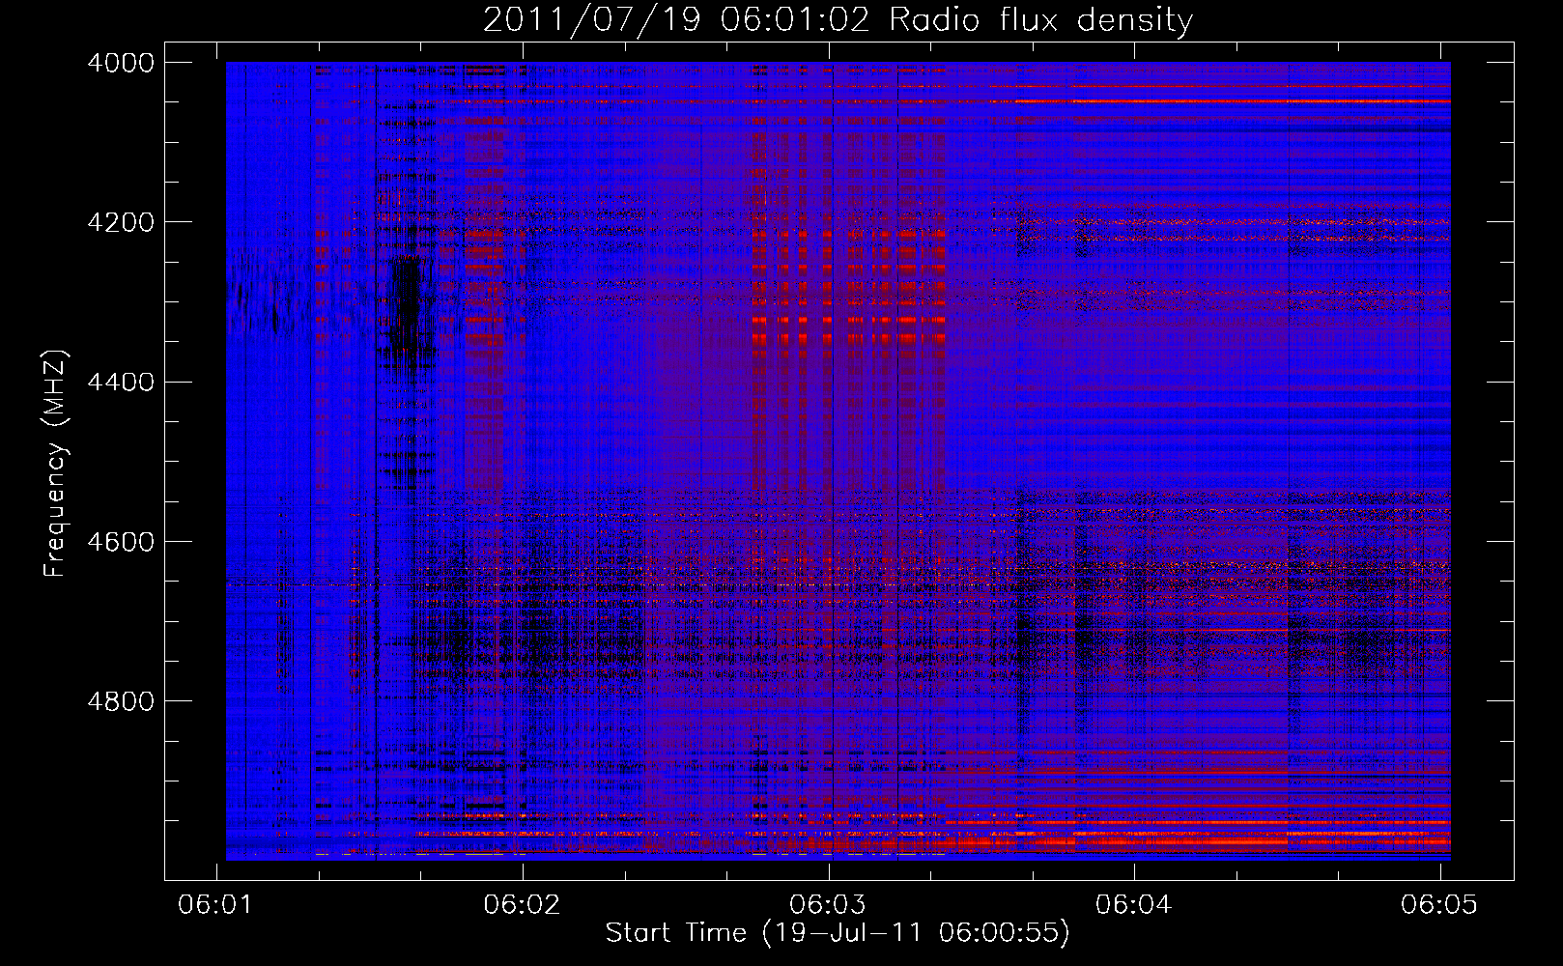Click the 06:03 time axis label

(x=829, y=904)
